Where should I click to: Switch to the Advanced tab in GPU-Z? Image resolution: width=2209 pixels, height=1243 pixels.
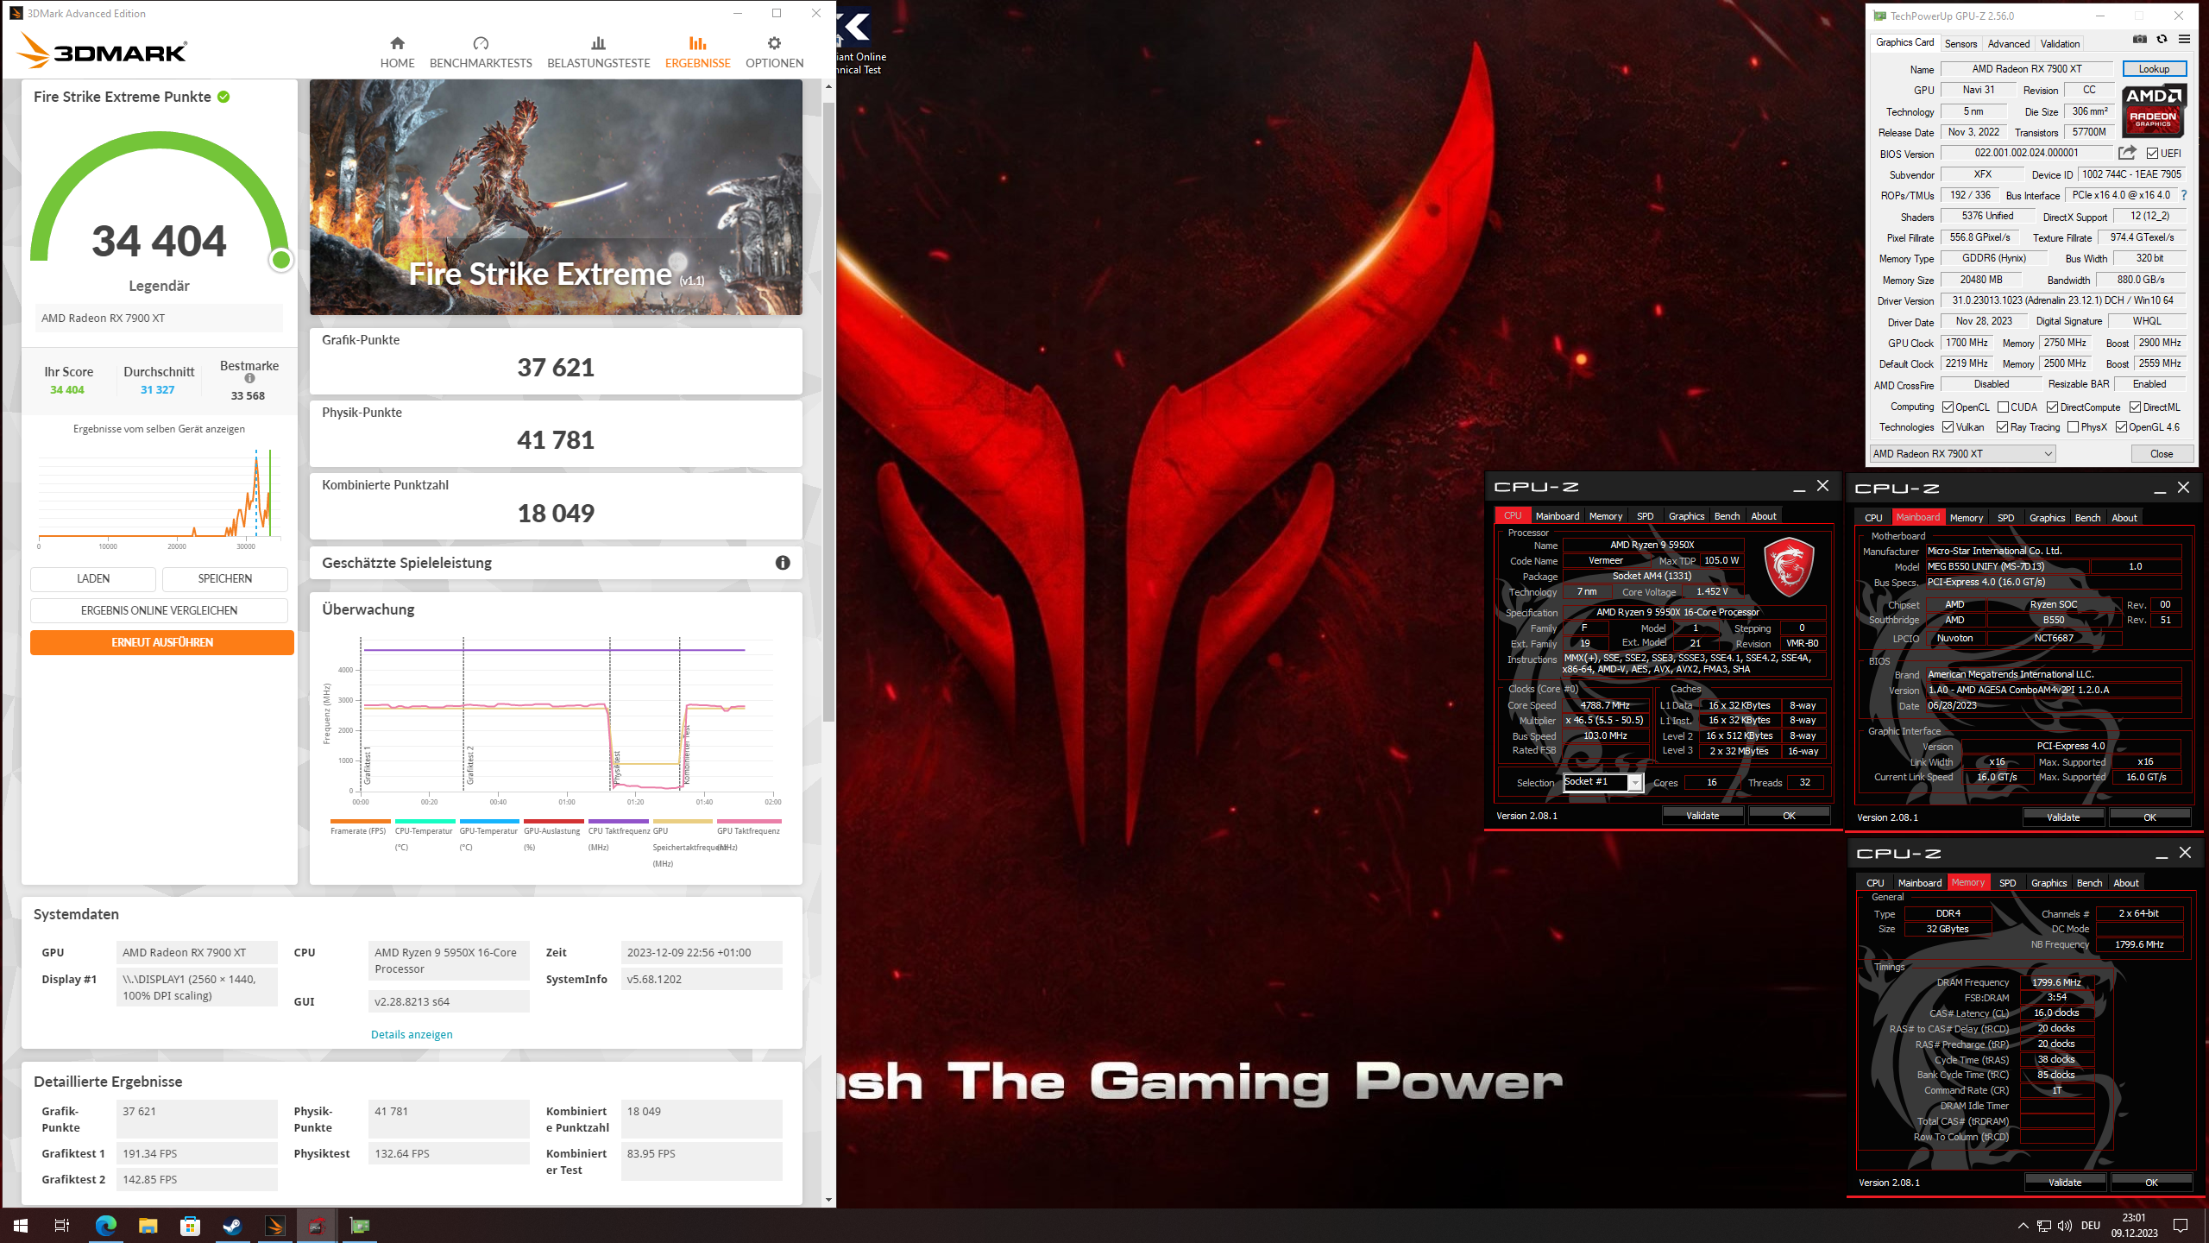click(x=2008, y=44)
